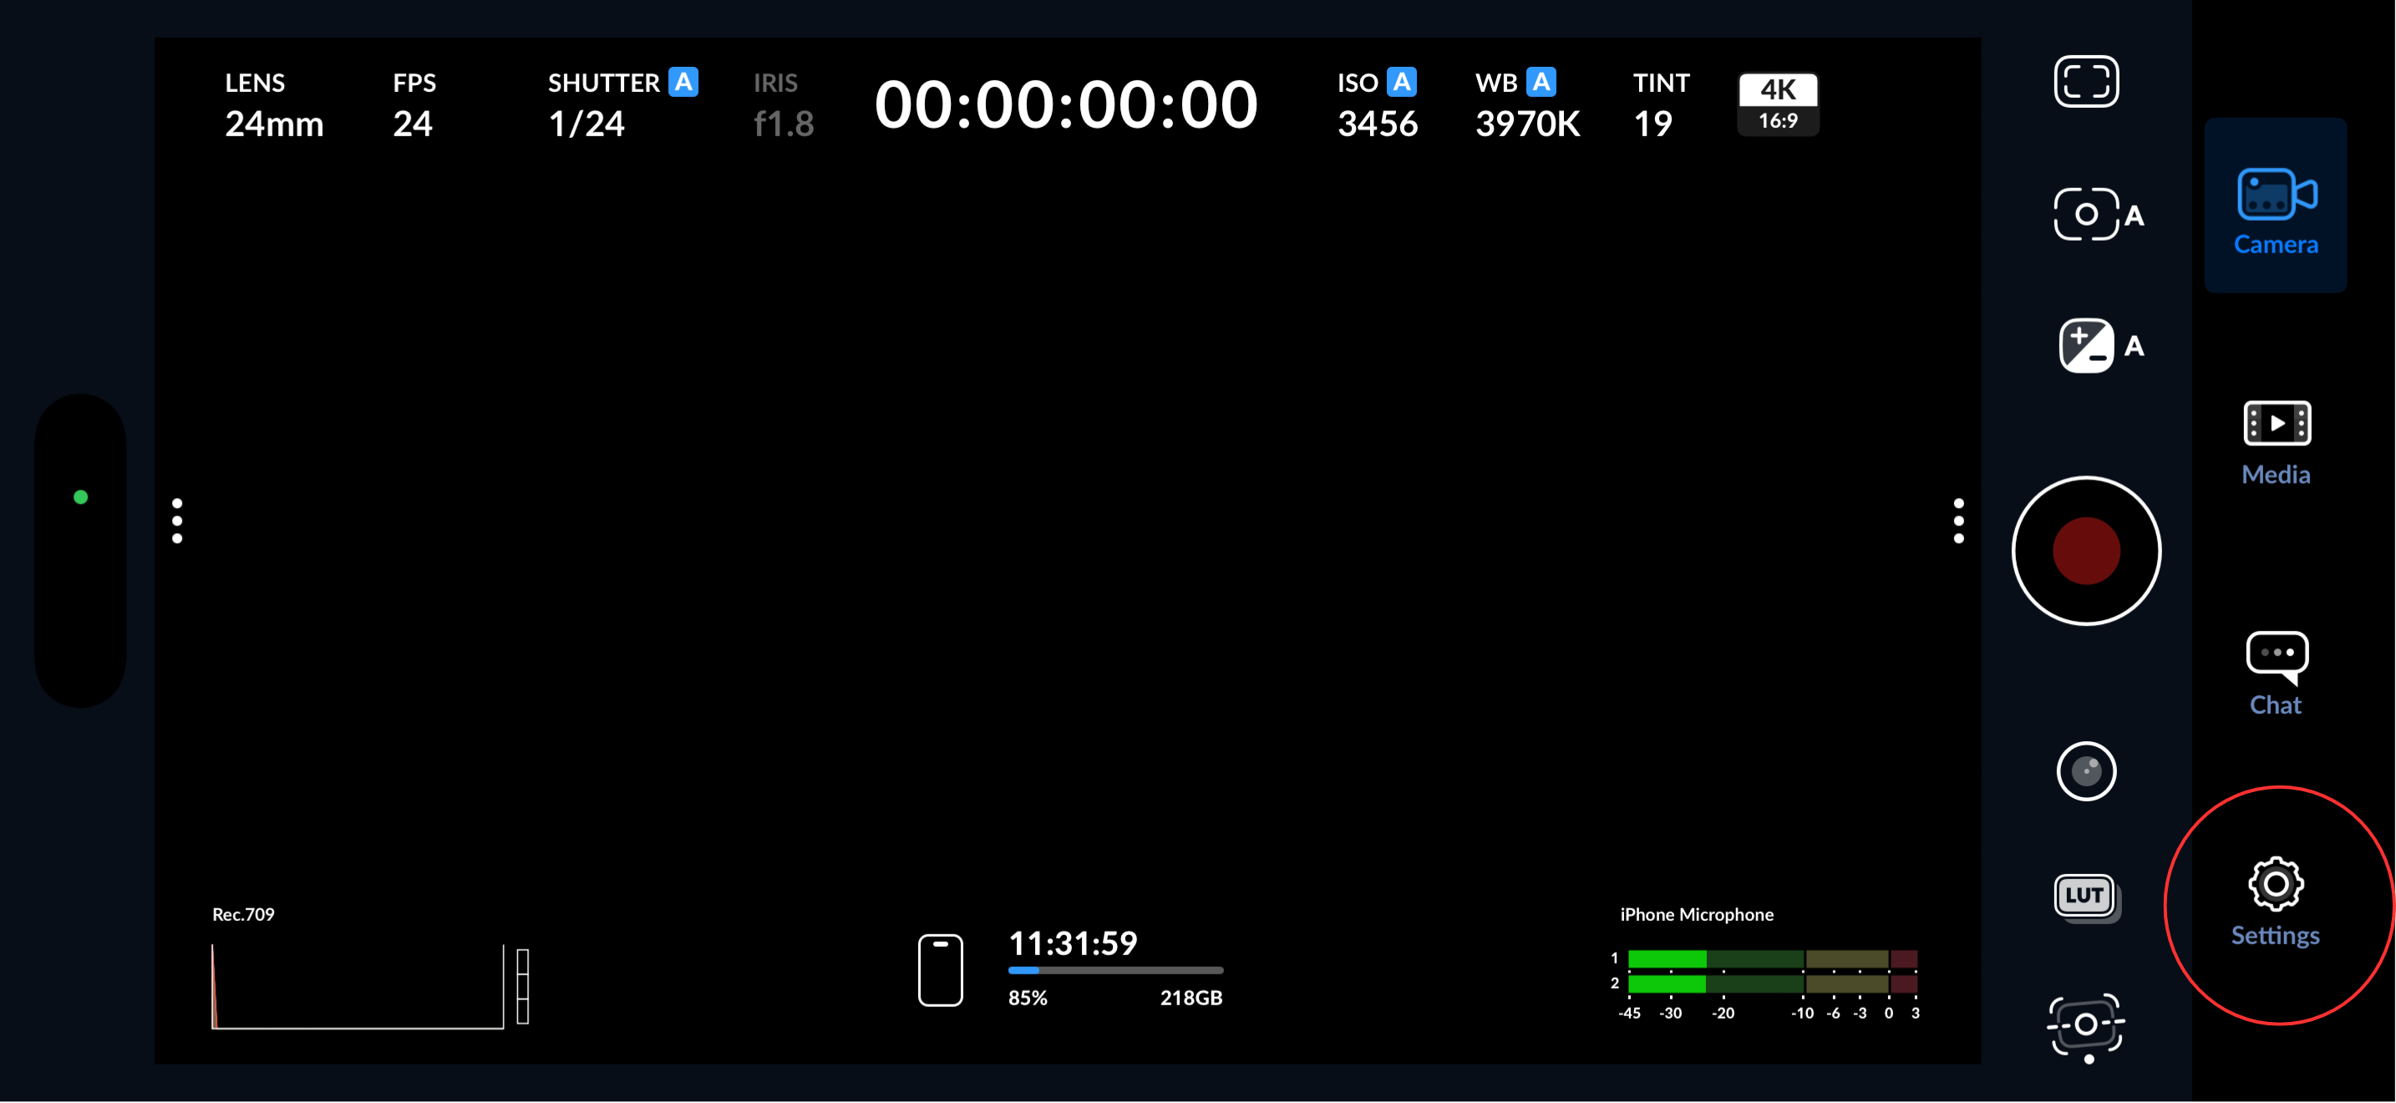
Task: Switch to the Media tab
Action: point(2275,443)
